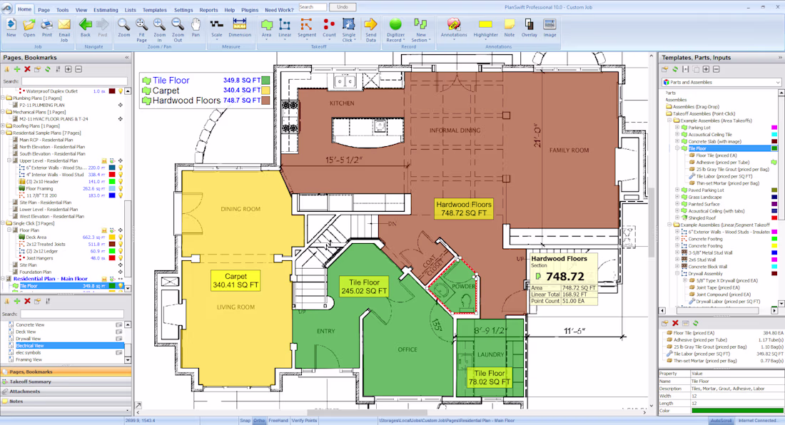Viewport: 785px width, 425px height.
Task: Click the Undo button
Action: [x=343, y=7]
